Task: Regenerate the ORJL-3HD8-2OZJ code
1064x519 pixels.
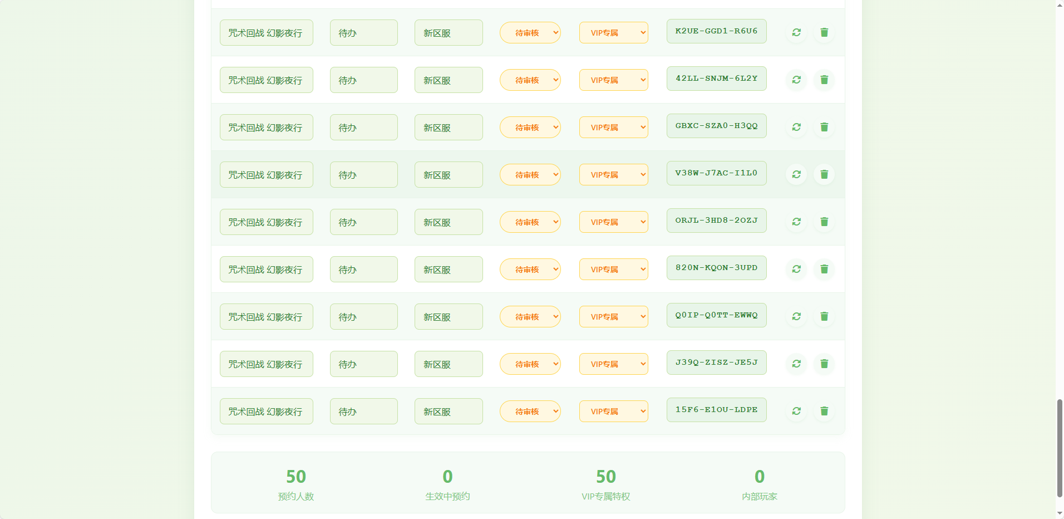Action: 796,222
